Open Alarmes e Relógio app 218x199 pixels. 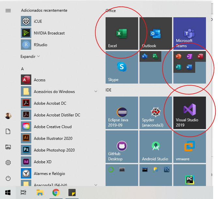click(x=59, y=173)
